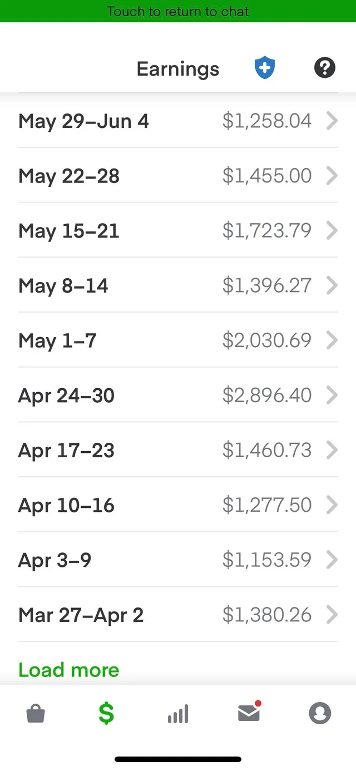Viewport: 356px width, 771px height.
Task: Open the messages envelope icon
Action: coord(249,714)
